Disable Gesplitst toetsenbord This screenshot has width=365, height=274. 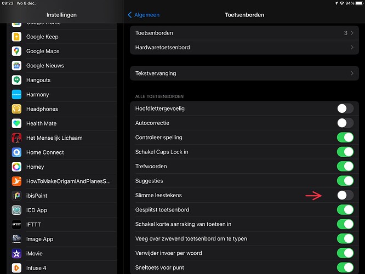click(x=345, y=209)
